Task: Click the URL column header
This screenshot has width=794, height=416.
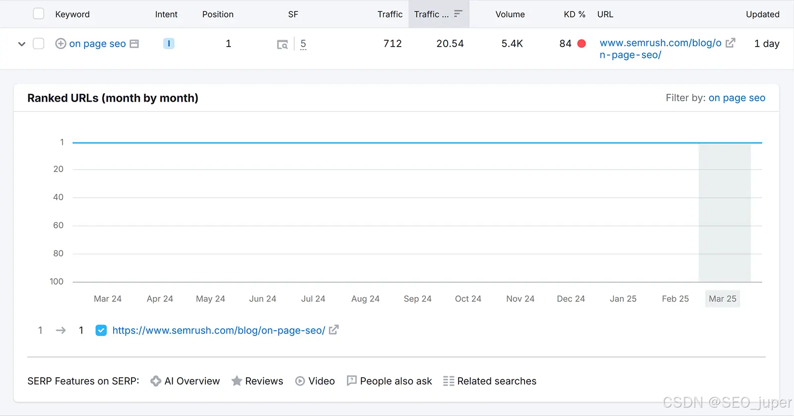Action: [x=605, y=14]
